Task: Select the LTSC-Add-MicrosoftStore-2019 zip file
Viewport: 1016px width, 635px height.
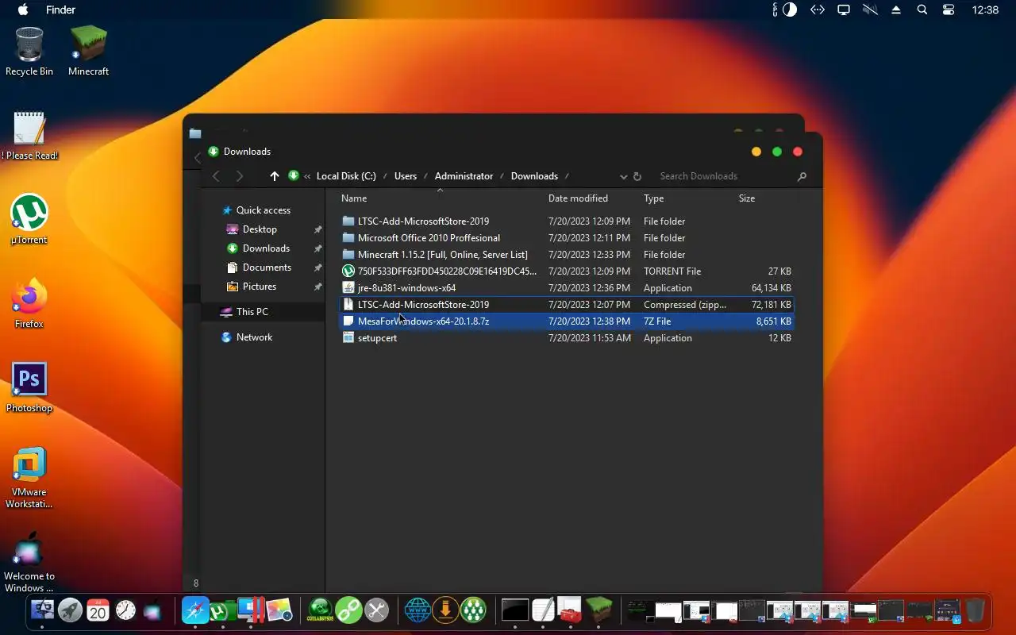Action: tap(567, 305)
